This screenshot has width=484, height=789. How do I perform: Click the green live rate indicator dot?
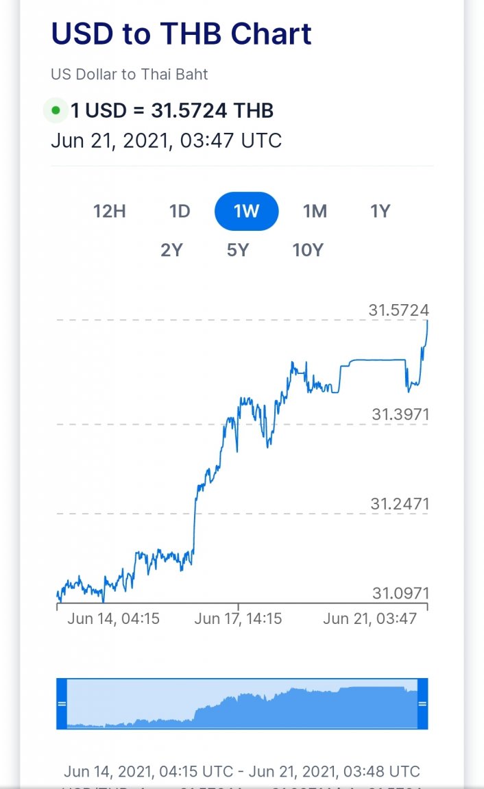[56, 110]
